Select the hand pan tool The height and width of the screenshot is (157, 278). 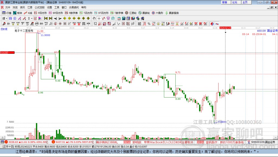click(94, 18)
